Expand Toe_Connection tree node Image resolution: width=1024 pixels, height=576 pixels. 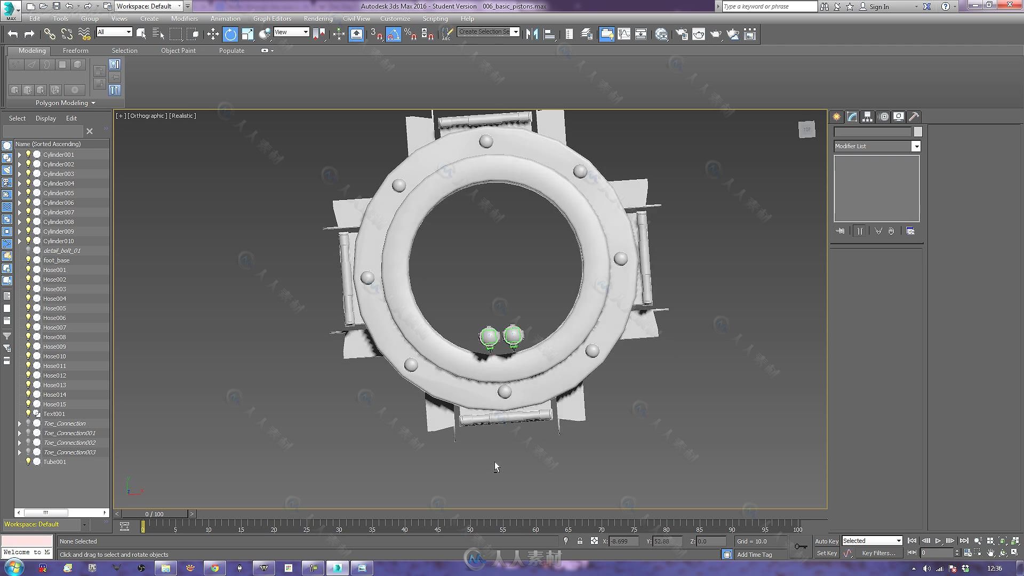click(x=20, y=423)
